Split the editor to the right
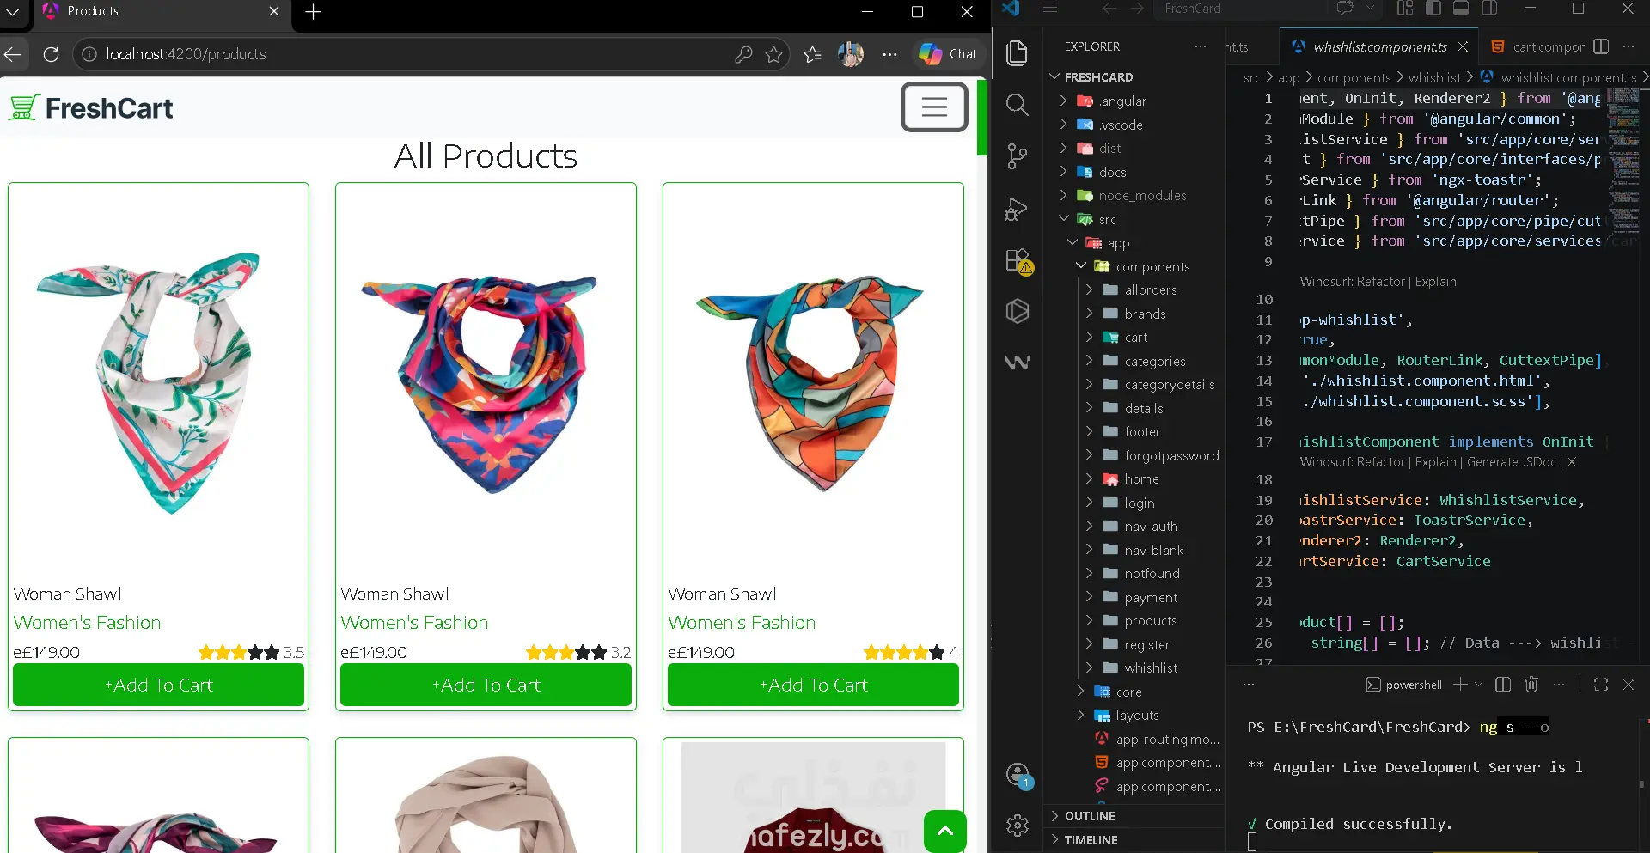The width and height of the screenshot is (1650, 853). click(1601, 46)
